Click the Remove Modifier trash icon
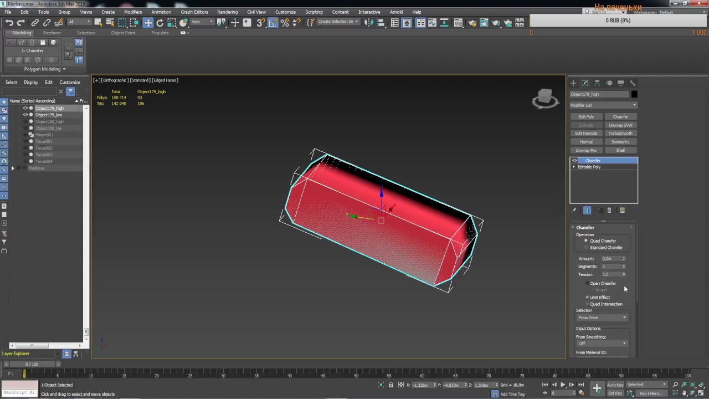This screenshot has height=399, width=709. click(x=609, y=211)
